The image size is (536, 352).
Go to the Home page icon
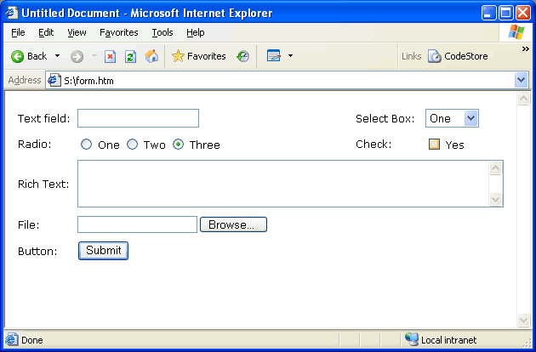click(x=151, y=56)
